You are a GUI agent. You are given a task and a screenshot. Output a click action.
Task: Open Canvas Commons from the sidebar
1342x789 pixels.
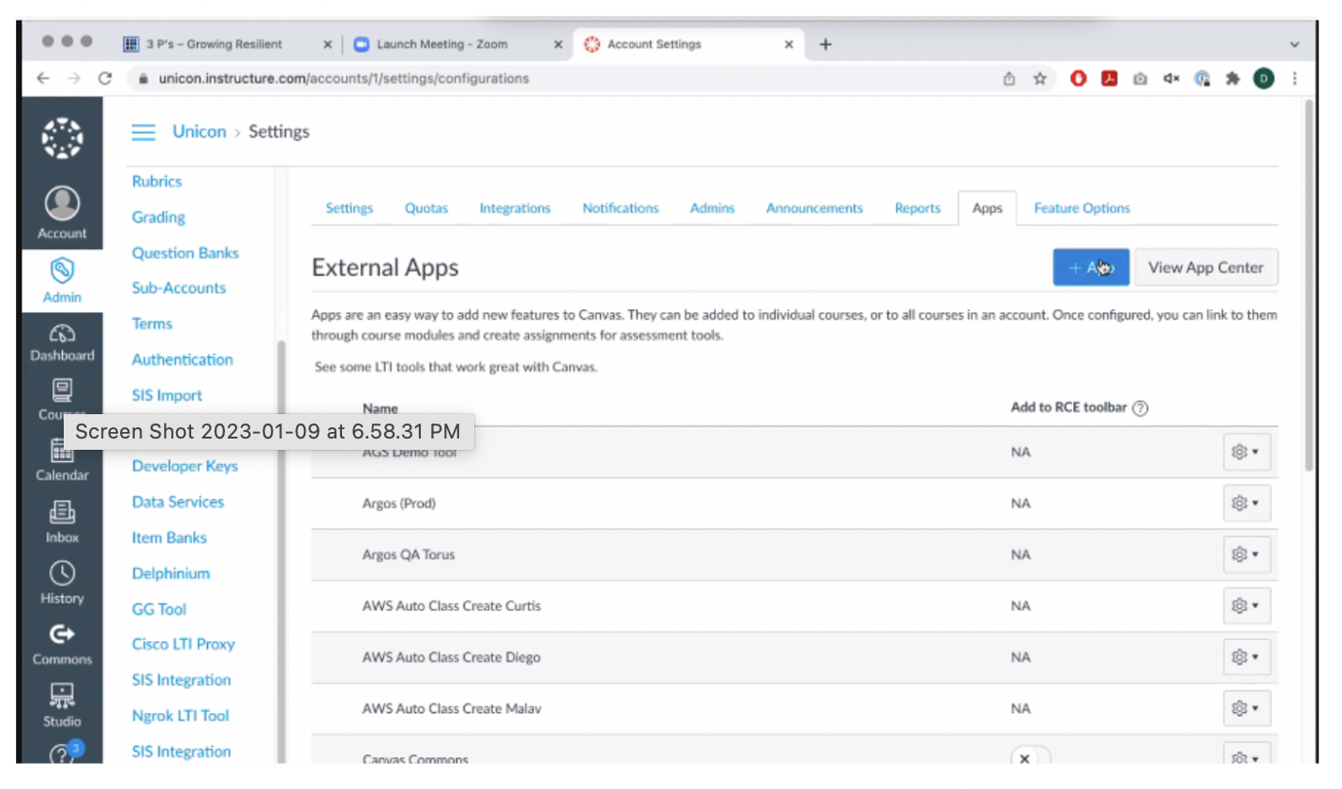coord(61,634)
